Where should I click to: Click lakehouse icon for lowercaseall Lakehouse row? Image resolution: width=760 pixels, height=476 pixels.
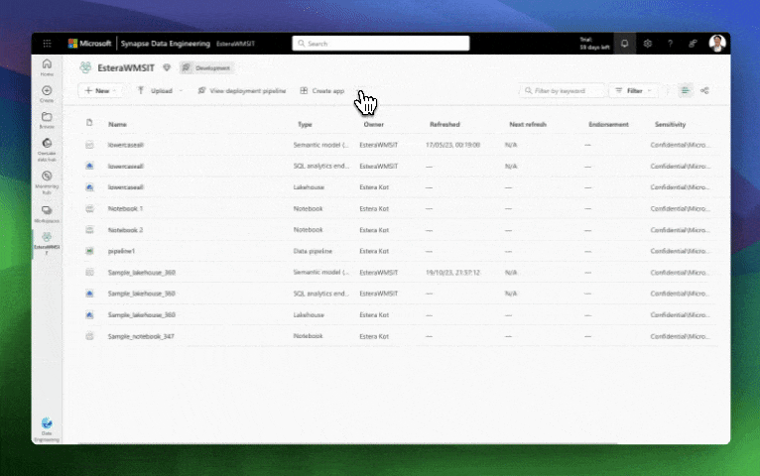click(89, 187)
